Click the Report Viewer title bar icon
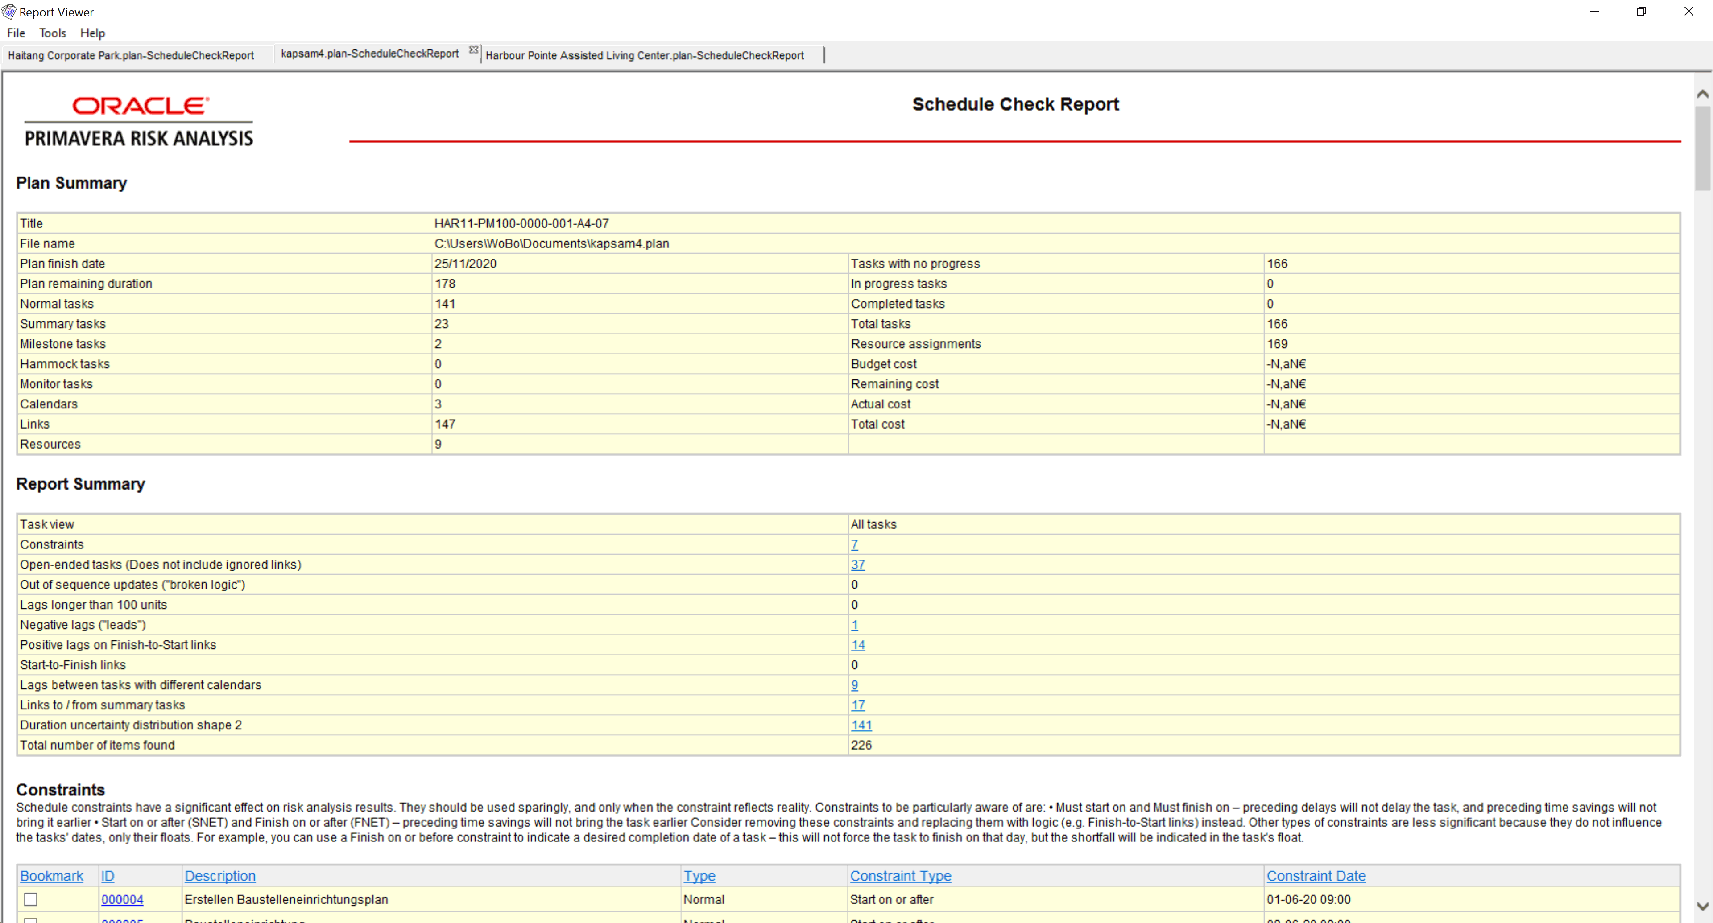Viewport: 1713px width, 923px height. tap(8, 11)
